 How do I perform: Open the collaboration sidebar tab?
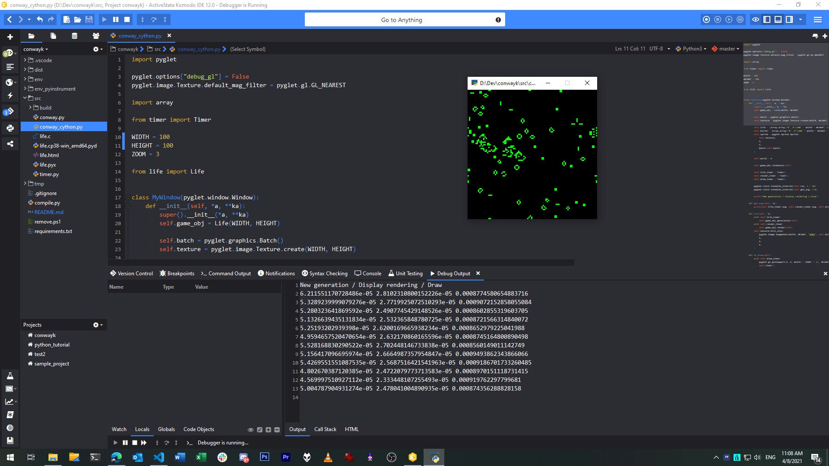coord(96,36)
